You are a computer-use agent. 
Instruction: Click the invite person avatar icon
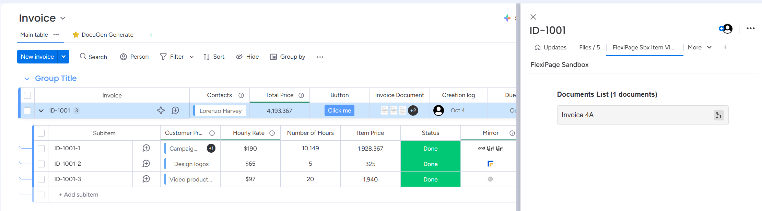point(726,29)
